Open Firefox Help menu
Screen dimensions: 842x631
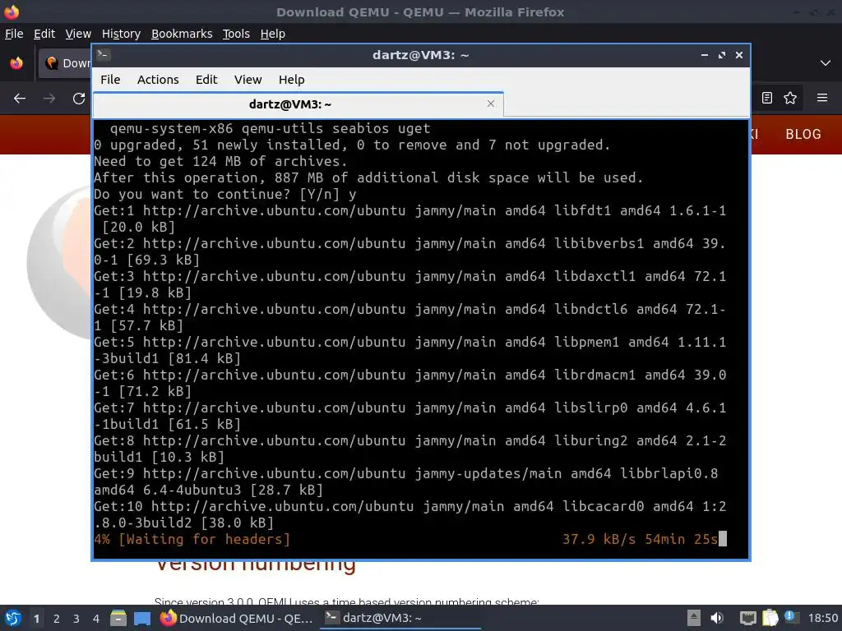pos(273,34)
